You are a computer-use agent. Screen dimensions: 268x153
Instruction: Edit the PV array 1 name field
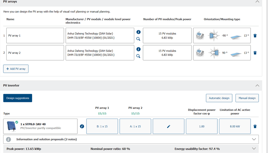click(x=35, y=36)
